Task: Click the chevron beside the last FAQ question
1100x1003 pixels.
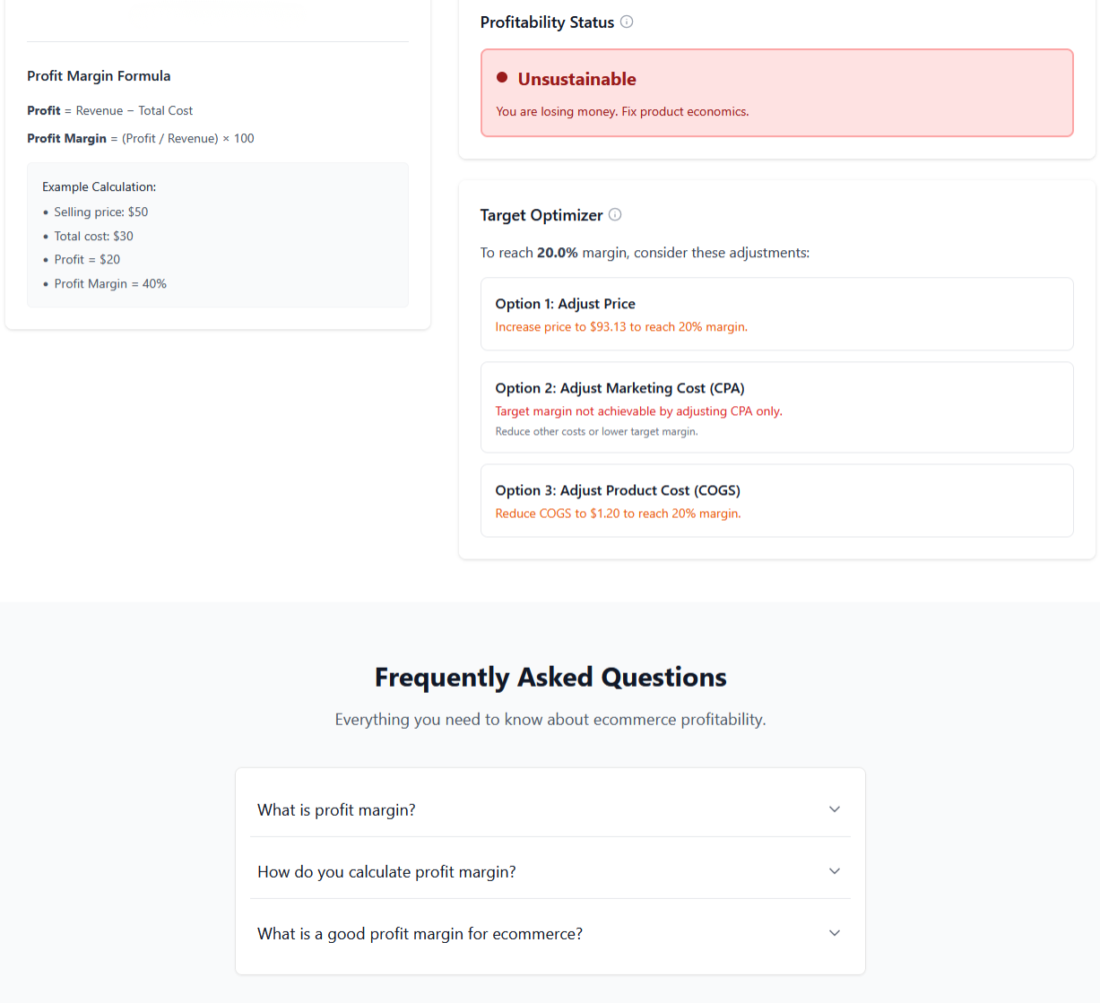Action: pos(835,932)
